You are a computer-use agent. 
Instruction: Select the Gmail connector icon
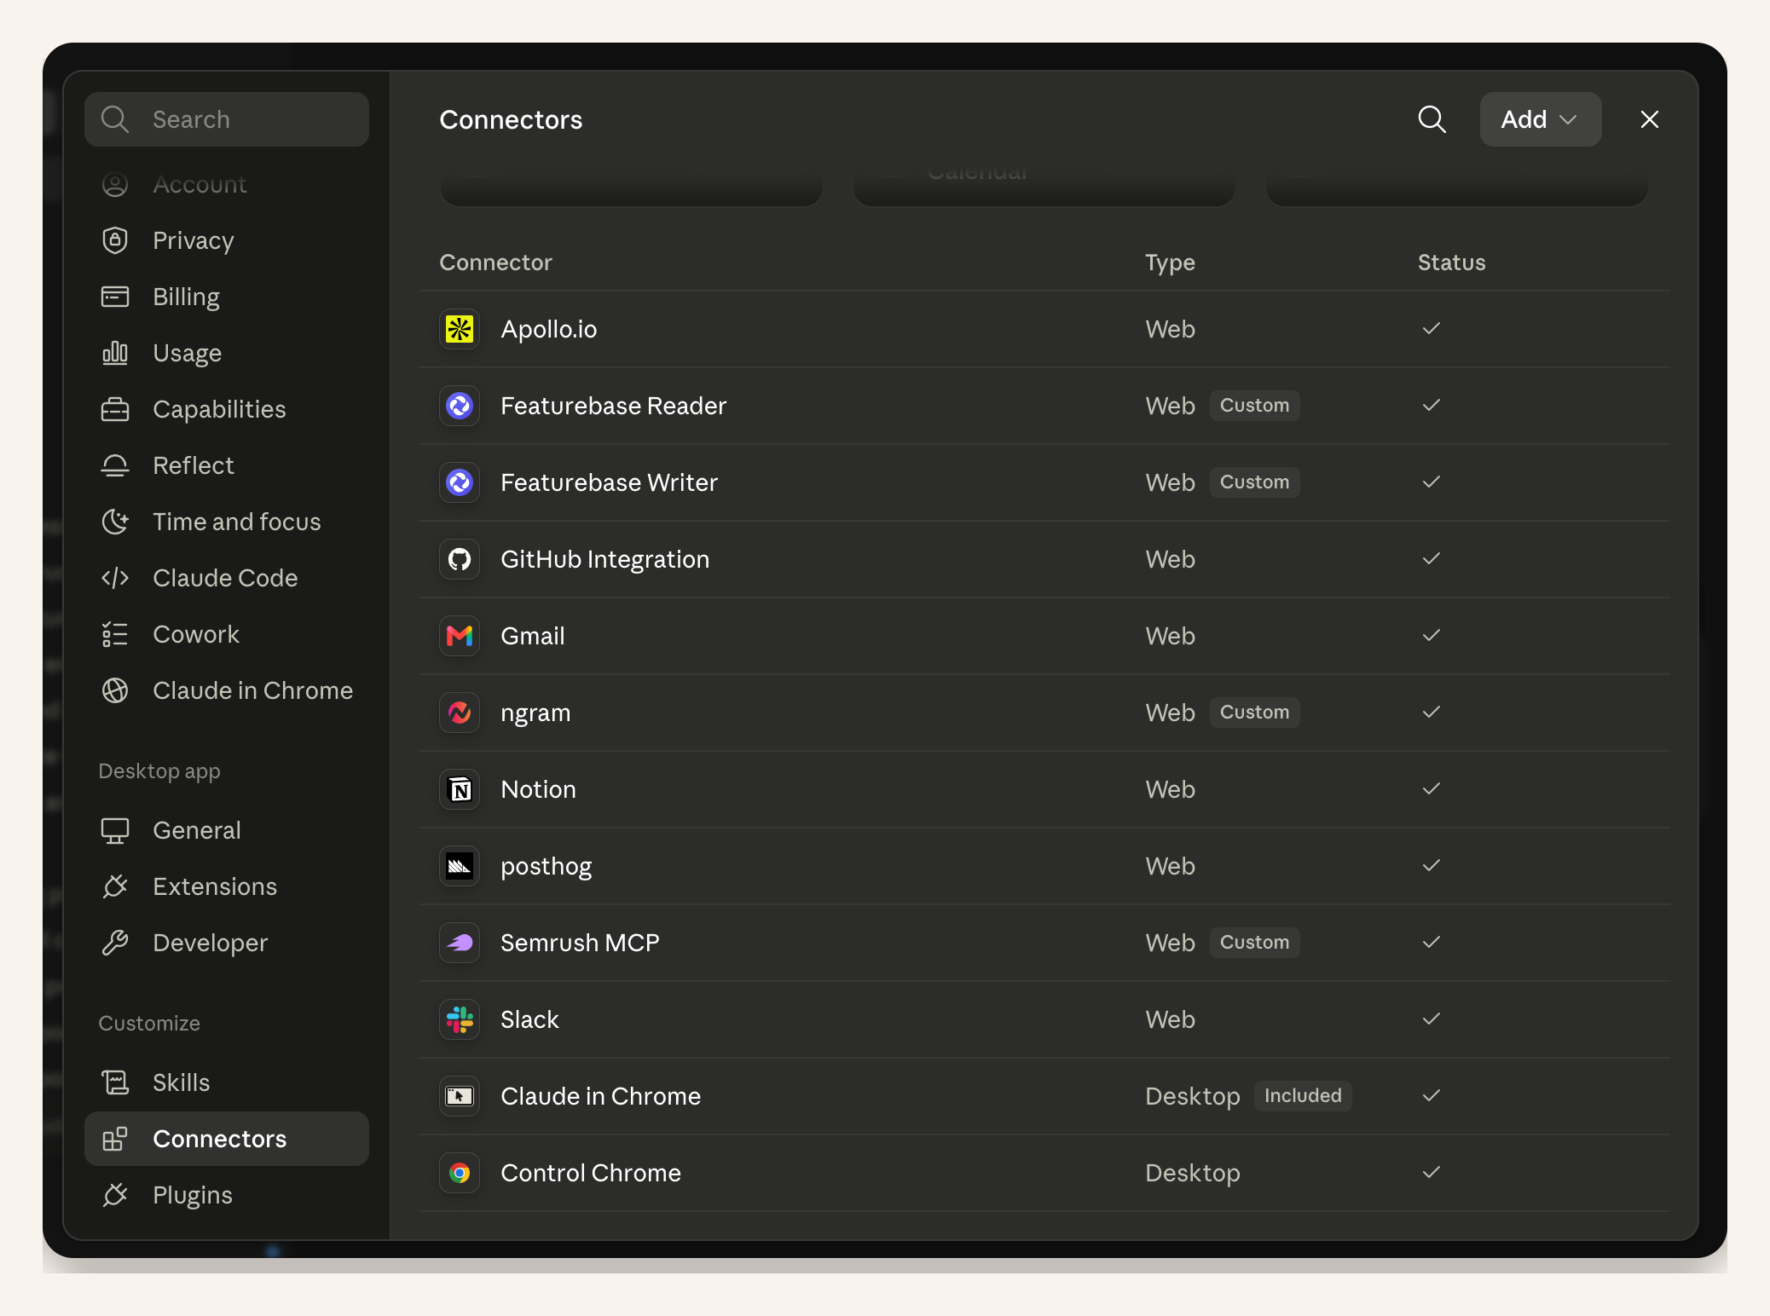[460, 636]
